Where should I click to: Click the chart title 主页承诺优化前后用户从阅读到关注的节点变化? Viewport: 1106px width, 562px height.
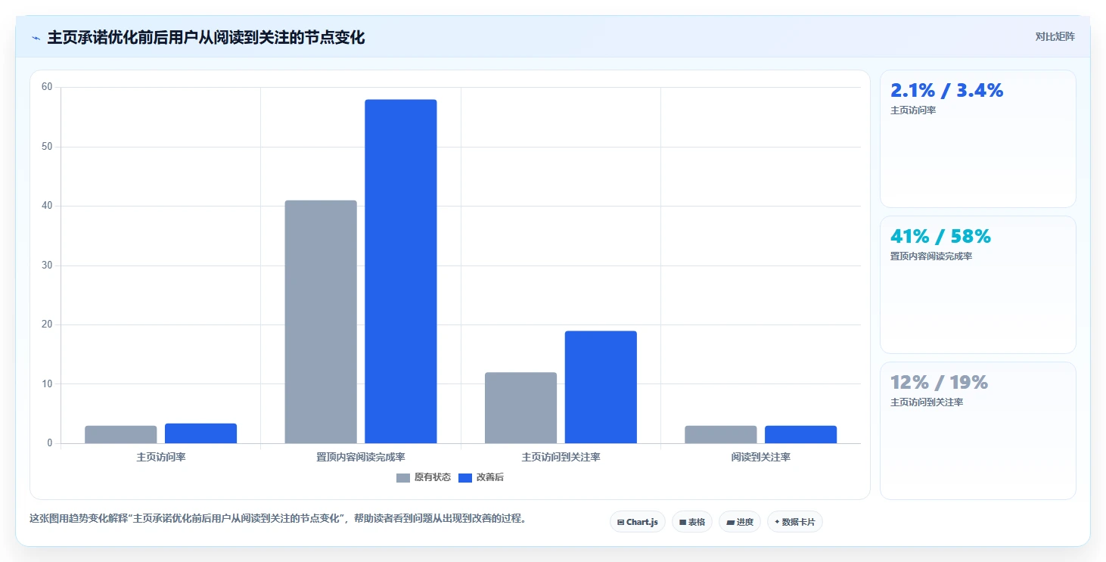[206, 38]
